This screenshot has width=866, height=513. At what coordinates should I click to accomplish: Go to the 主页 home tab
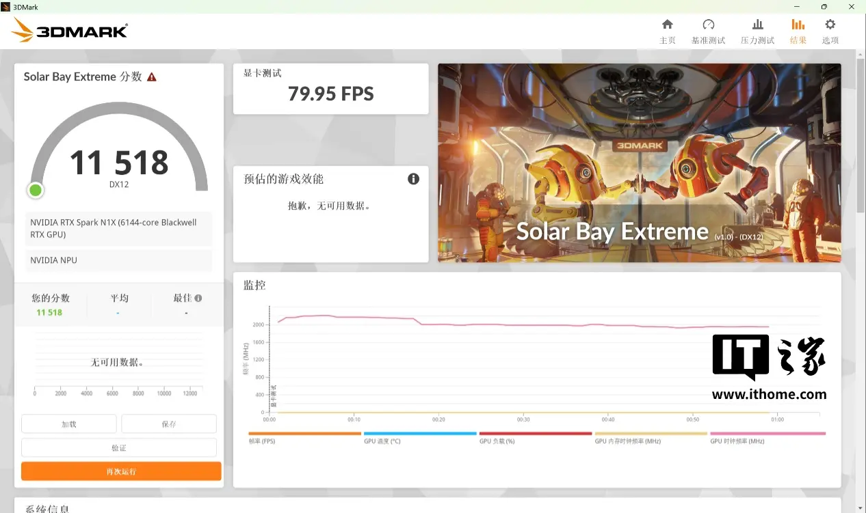tap(667, 31)
